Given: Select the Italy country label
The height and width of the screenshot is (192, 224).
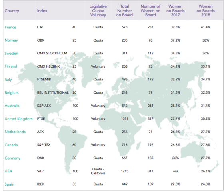Looking at the screenshot, I should [x=8, y=80].
